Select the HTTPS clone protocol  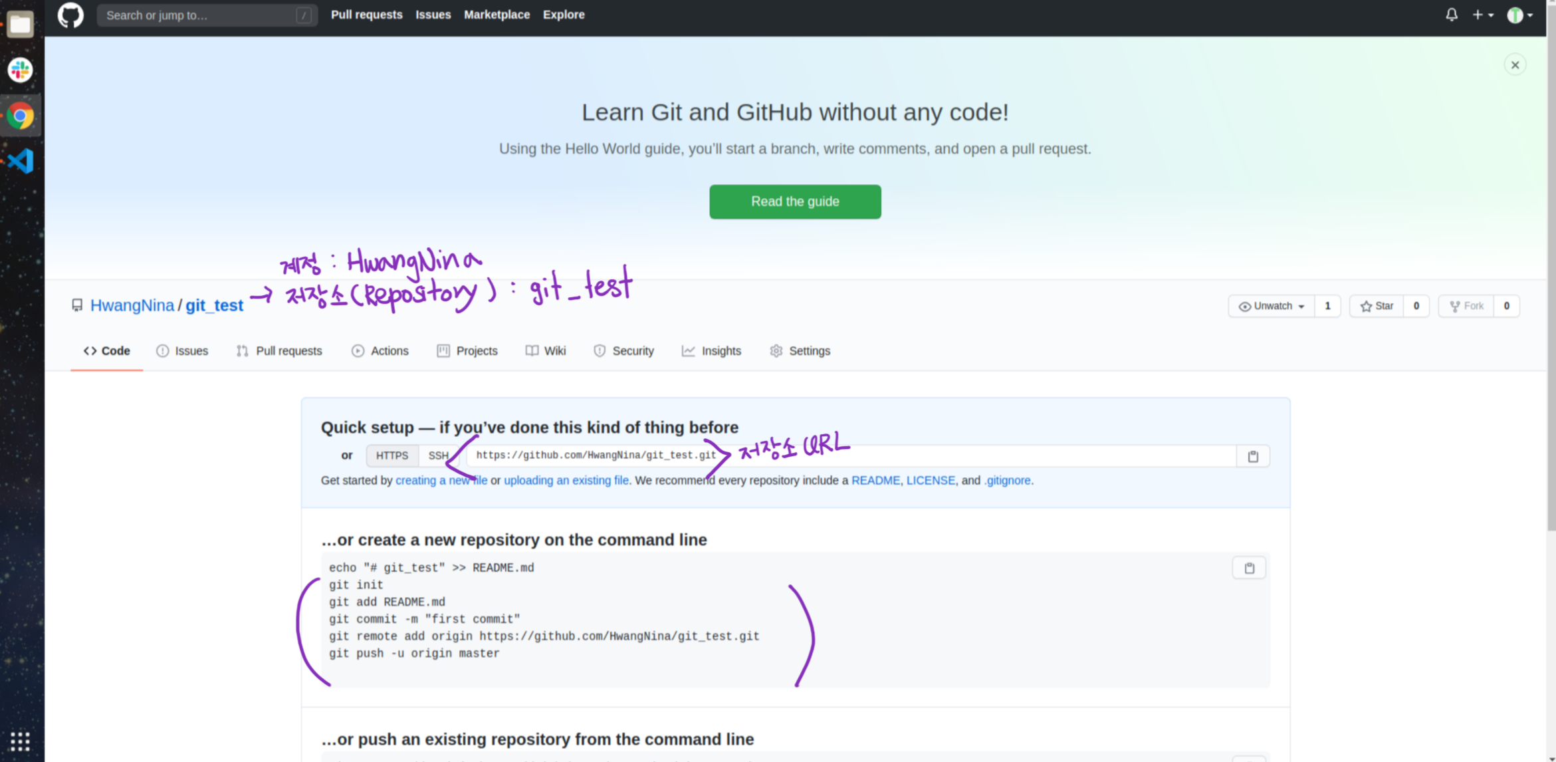pyautogui.click(x=392, y=455)
